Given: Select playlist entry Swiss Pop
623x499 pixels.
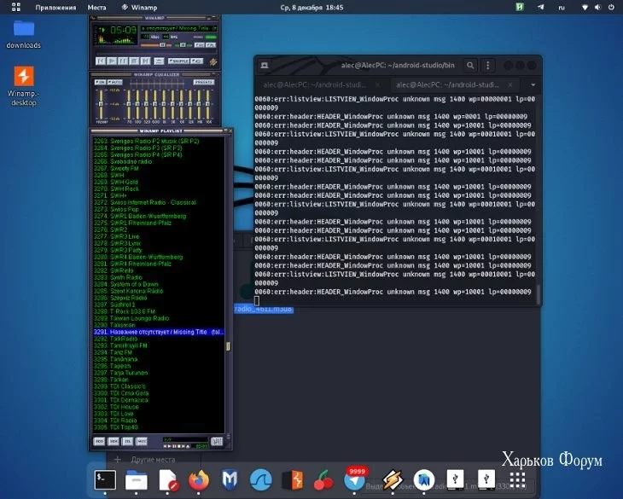Looking at the screenshot, I should pos(159,209).
